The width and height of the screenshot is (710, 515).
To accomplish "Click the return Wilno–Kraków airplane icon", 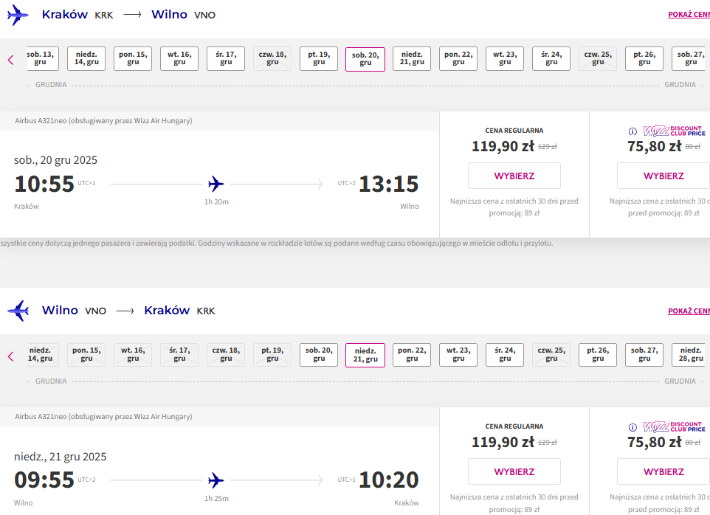I will pos(18,311).
